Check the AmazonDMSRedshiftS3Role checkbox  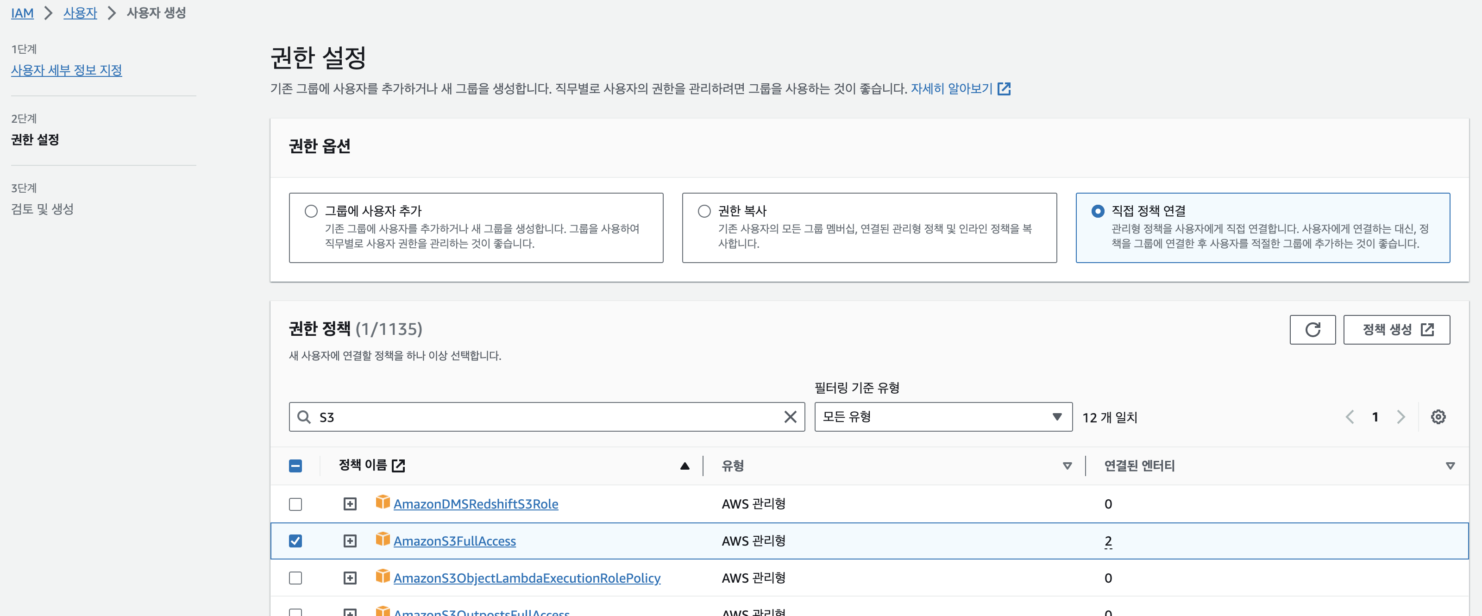295,504
